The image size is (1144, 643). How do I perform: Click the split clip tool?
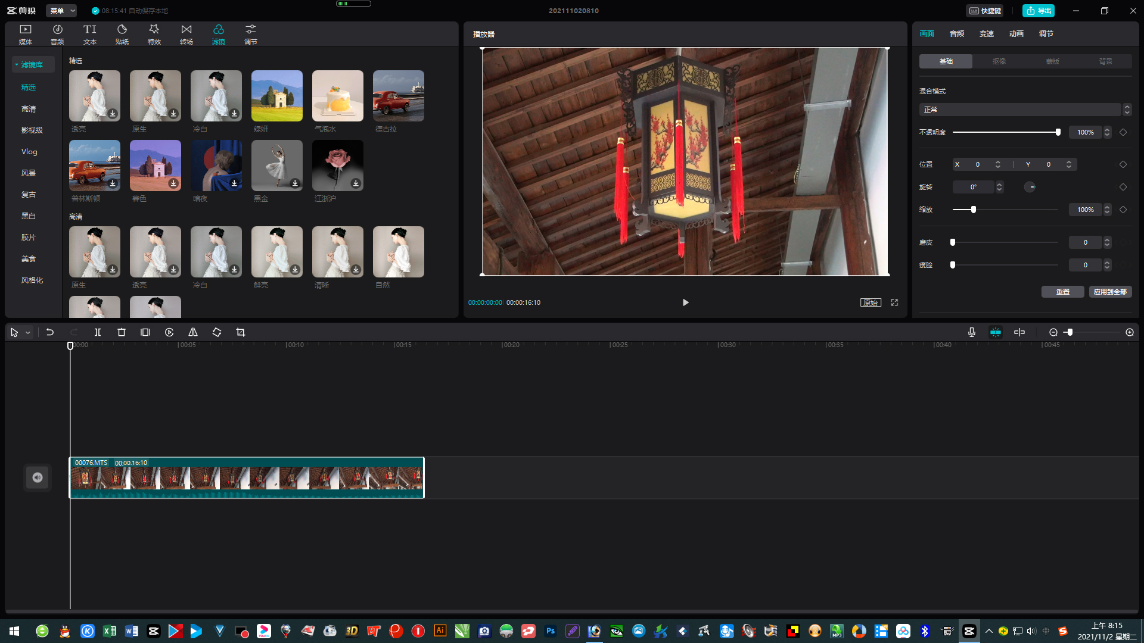coord(98,332)
